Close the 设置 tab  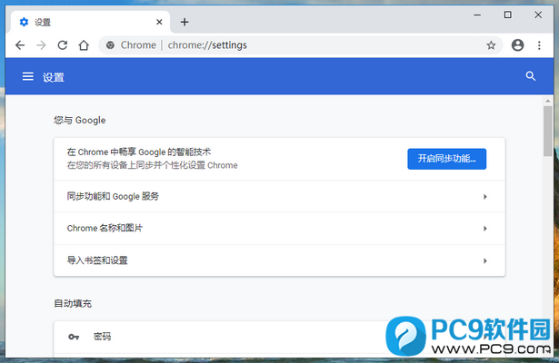coord(159,22)
